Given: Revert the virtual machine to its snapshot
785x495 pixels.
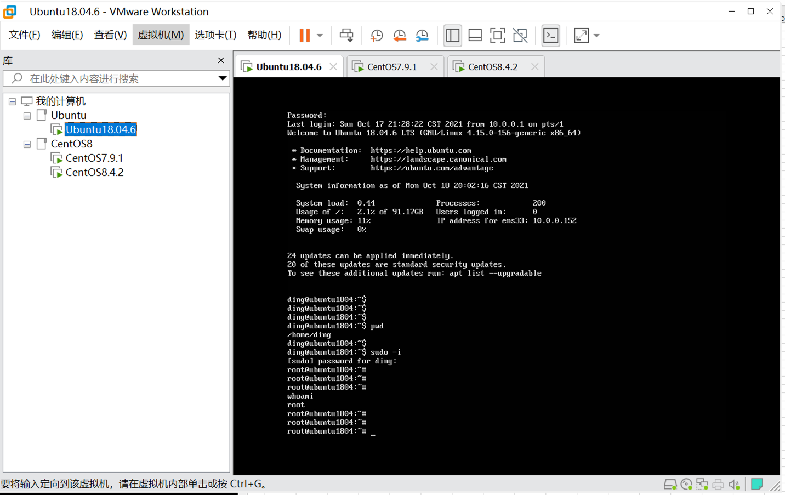Looking at the screenshot, I should coord(400,36).
